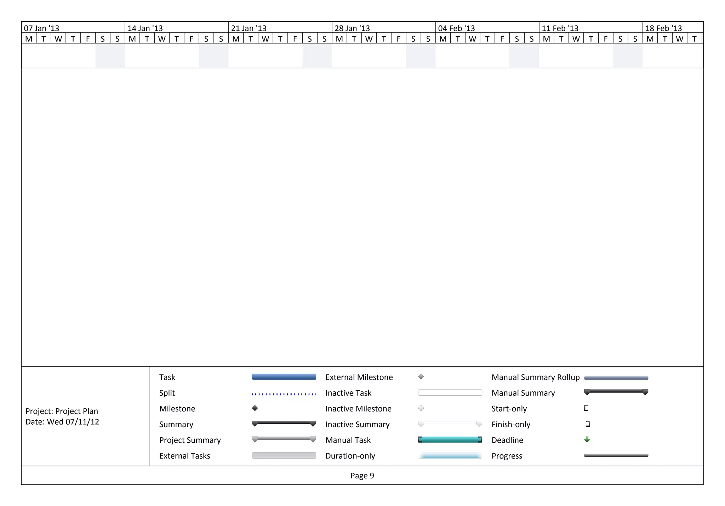Click the teal Manual Task bar swatch
Viewport: 725px width, 506px height.
point(450,440)
